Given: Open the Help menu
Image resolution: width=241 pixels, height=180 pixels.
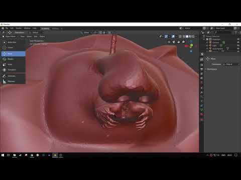Looking at the screenshot, I should [35, 28].
